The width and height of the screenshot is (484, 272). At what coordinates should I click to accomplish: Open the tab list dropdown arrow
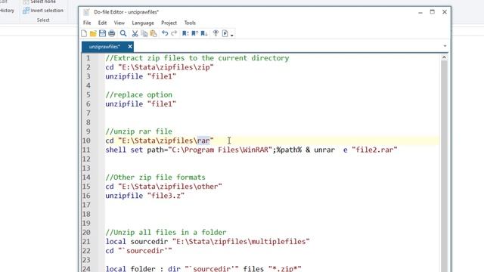pos(445,46)
